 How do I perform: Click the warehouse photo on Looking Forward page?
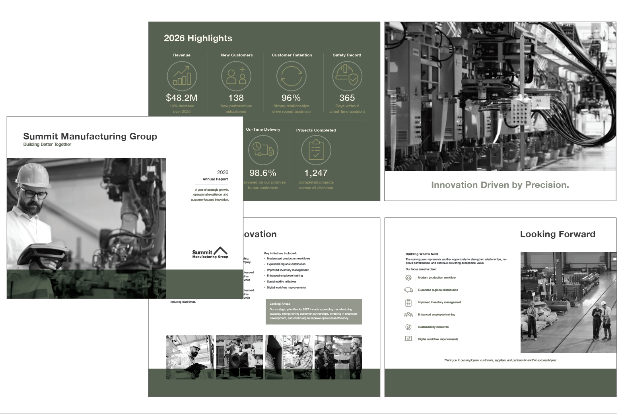[568, 302]
